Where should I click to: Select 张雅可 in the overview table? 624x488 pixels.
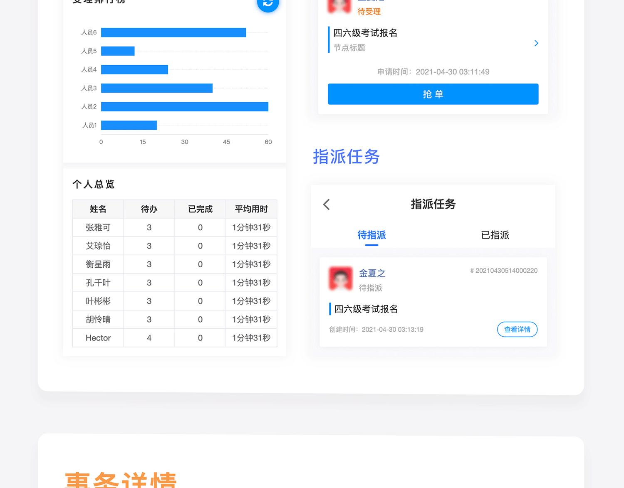click(98, 227)
